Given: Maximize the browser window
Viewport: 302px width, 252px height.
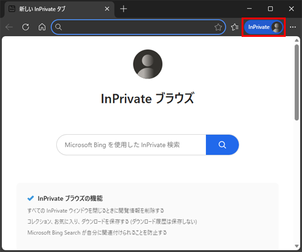Looking at the screenshot, I should click(x=271, y=8).
